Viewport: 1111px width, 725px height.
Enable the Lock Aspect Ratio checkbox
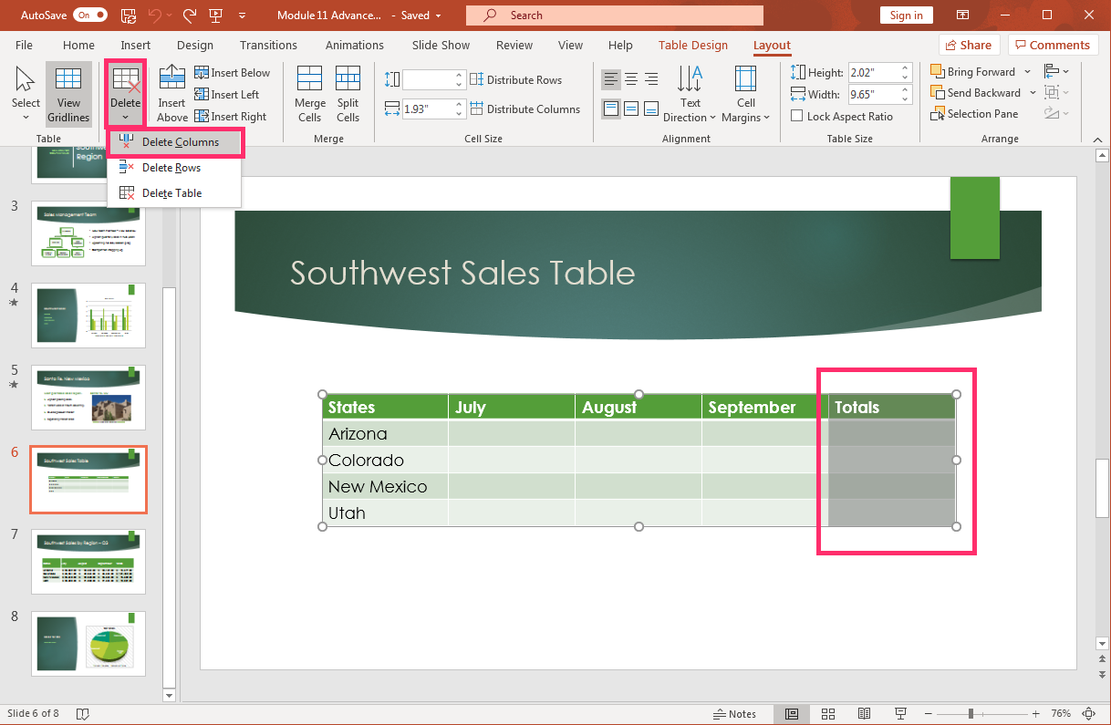pos(795,116)
